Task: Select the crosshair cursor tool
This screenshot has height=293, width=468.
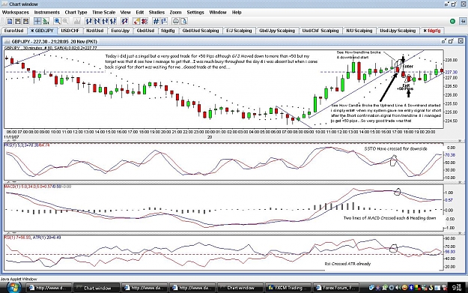Action: coord(37,21)
